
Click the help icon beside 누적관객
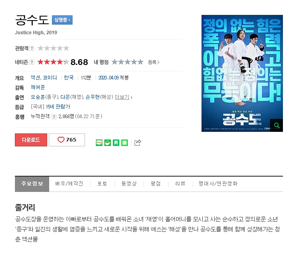coord(54,117)
